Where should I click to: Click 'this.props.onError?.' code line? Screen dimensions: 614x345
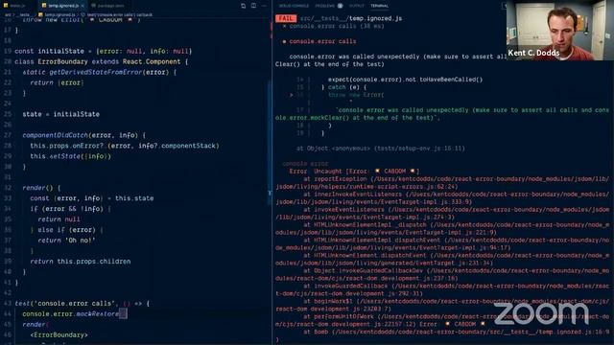point(125,146)
